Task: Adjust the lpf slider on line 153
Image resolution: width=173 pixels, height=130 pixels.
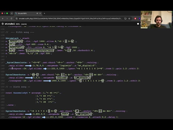Action: click(x=47, y=81)
